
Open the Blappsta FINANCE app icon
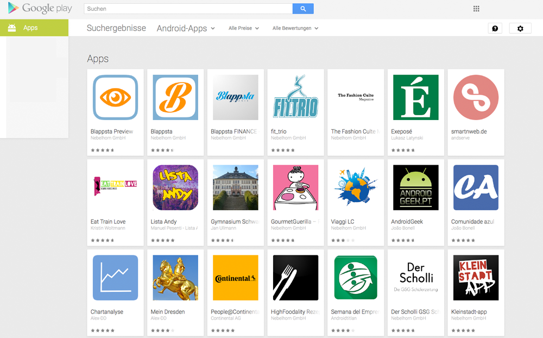tap(236, 97)
